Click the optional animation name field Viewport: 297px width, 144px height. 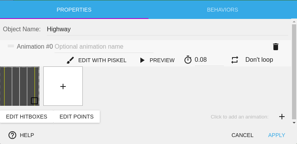tap(104, 47)
